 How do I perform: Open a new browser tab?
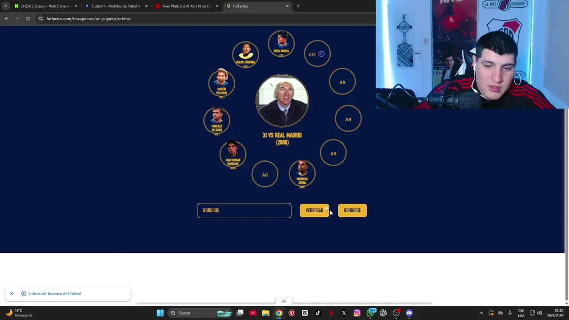coord(298,6)
